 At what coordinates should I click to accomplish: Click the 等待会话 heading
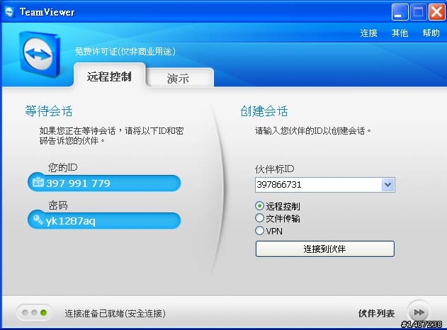pos(48,111)
